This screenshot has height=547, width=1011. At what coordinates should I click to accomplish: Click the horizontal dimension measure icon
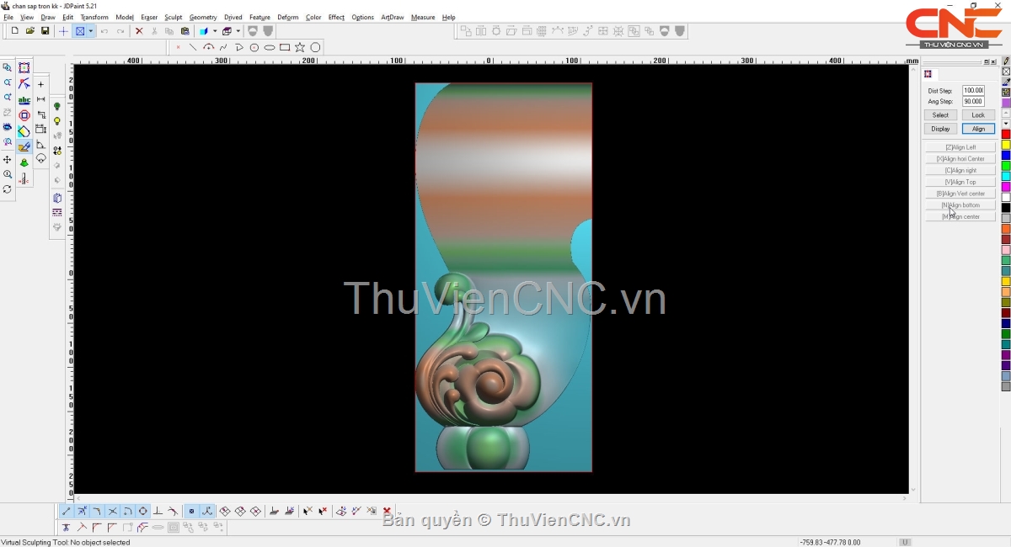[40, 99]
